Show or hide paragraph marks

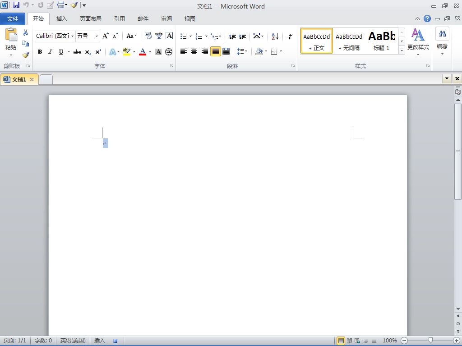point(290,36)
